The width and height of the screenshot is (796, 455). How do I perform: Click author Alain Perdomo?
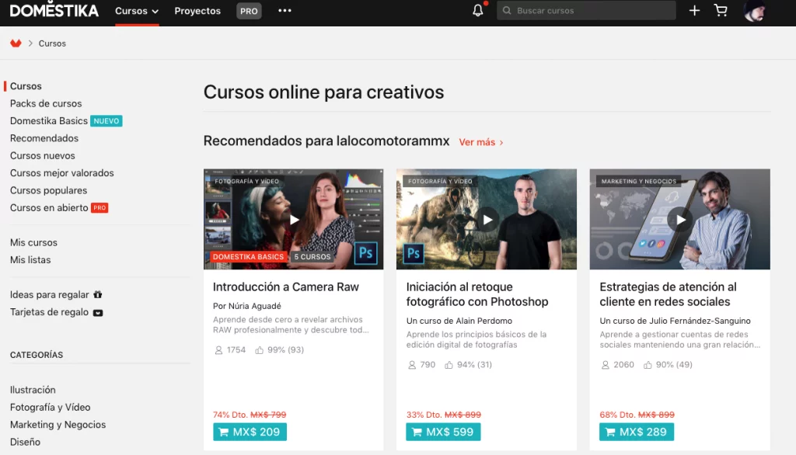tap(484, 321)
